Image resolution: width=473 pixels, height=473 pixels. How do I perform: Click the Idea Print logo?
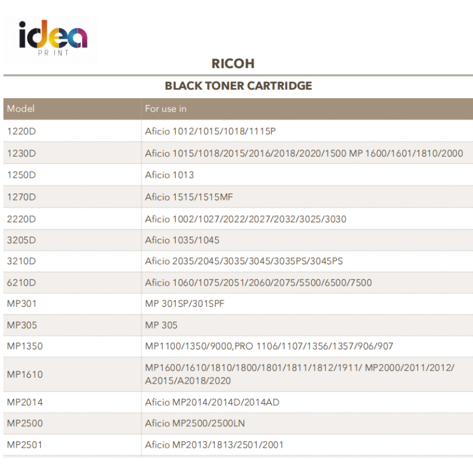(53, 39)
